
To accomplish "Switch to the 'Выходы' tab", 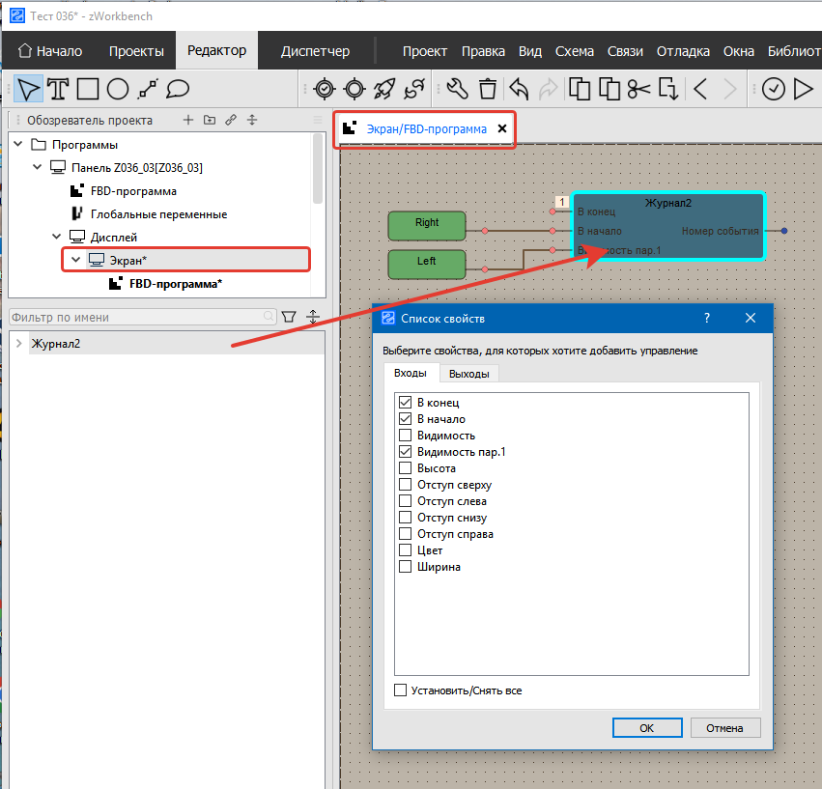I will [x=468, y=374].
